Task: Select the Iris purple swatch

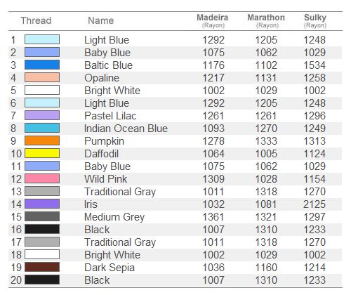Action: point(42,204)
